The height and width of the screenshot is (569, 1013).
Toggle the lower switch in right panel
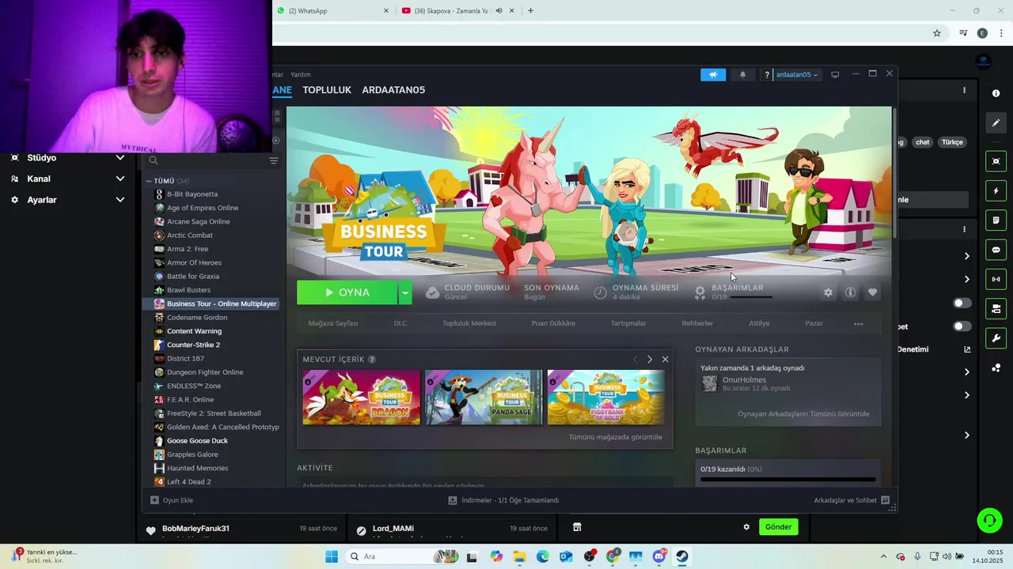click(x=962, y=326)
